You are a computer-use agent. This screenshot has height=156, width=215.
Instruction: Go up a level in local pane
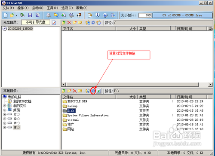(x=64, y=91)
